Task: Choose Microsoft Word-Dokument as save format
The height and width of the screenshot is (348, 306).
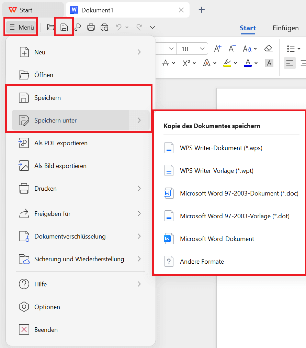Action: tap(216, 239)
